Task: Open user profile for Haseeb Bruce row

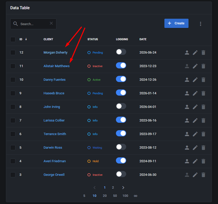Action: tap(187, 93)
